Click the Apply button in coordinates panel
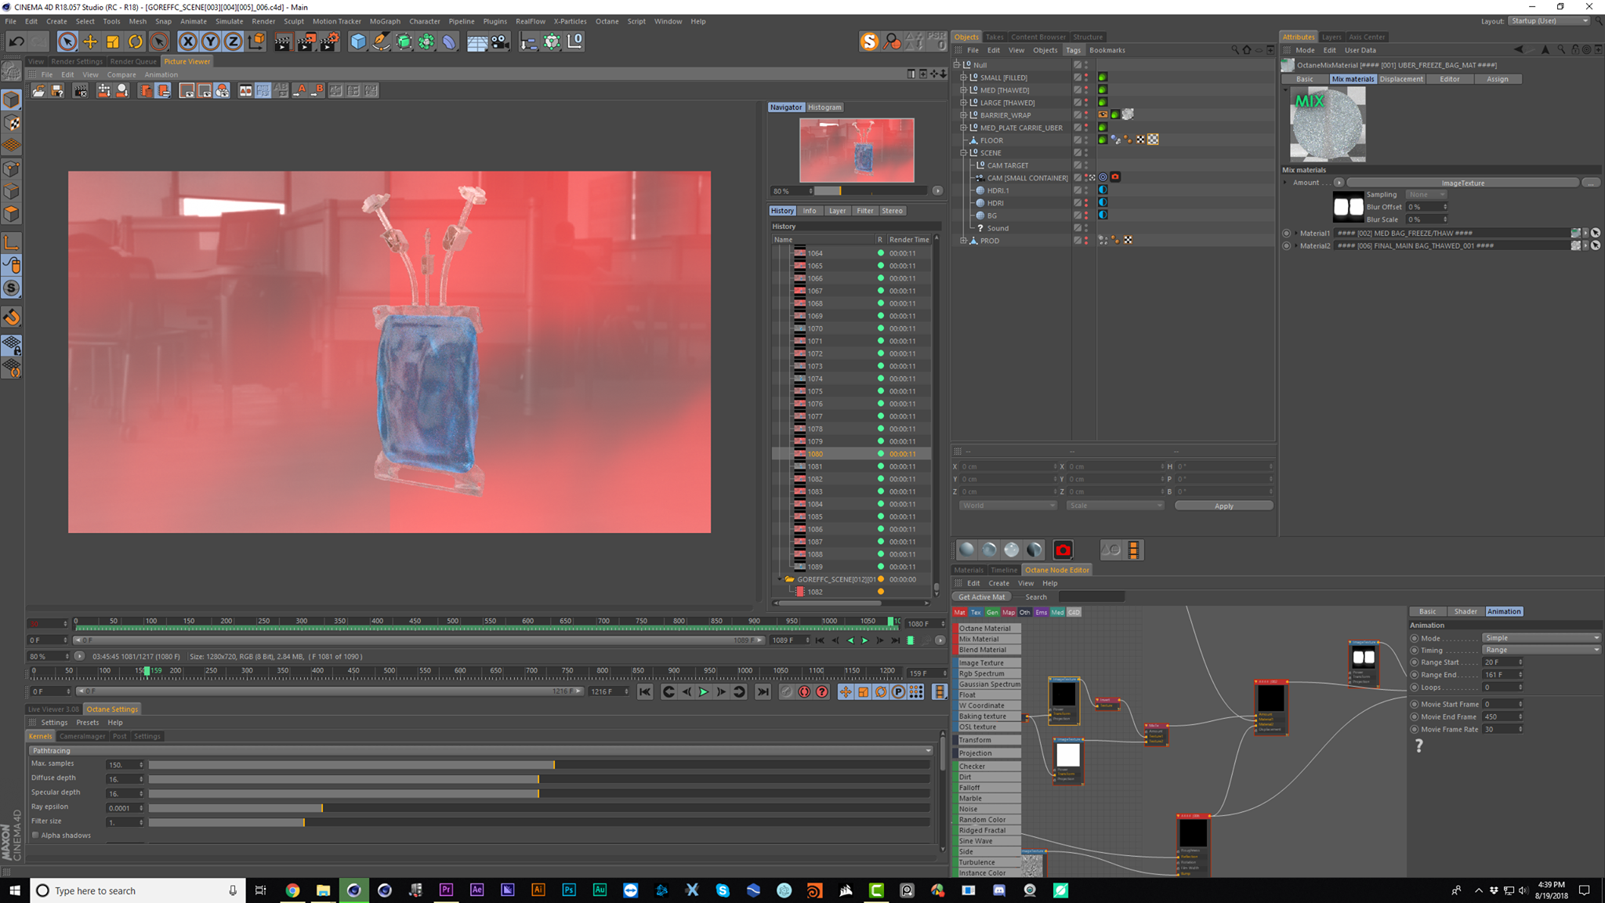Image resolution: width=1605 pixels, height=903 pixels. (1223, 506)
